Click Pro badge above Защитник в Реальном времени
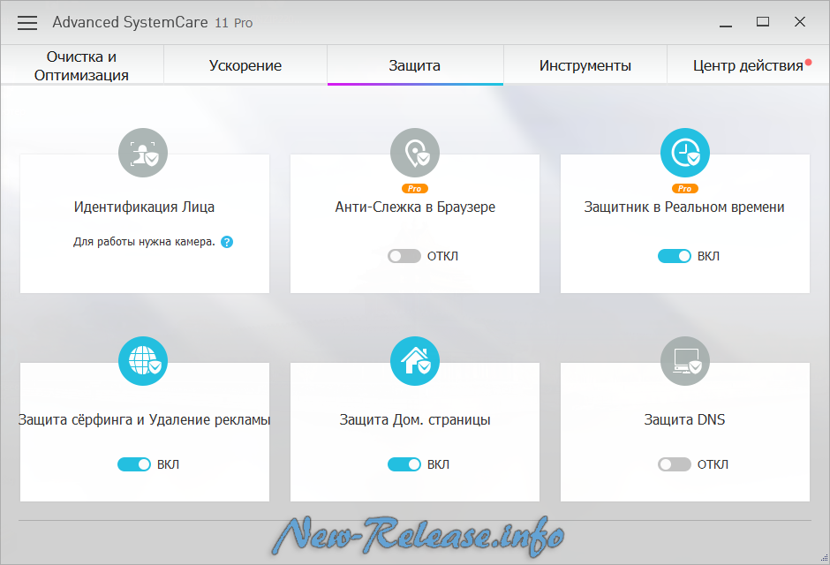This screenshot has width=830, height=565. [685, 188]
